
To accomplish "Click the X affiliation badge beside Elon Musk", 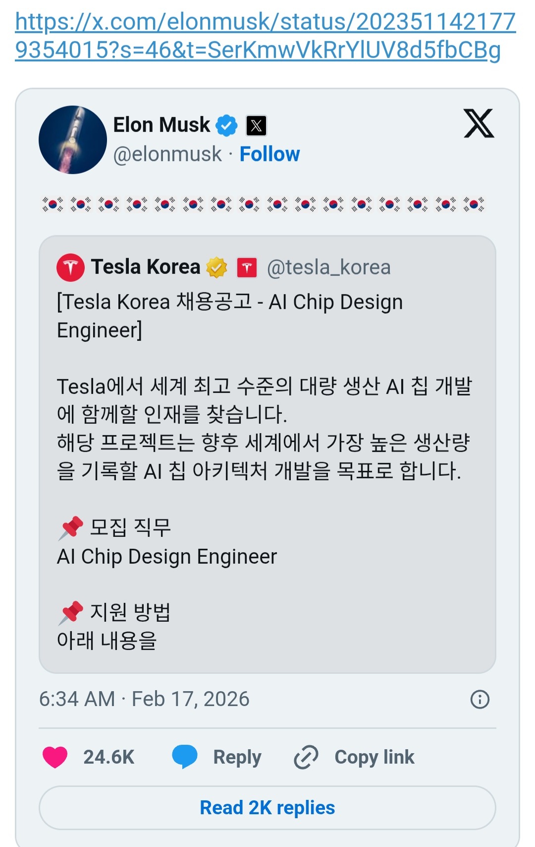I will (x=256, y=126).
